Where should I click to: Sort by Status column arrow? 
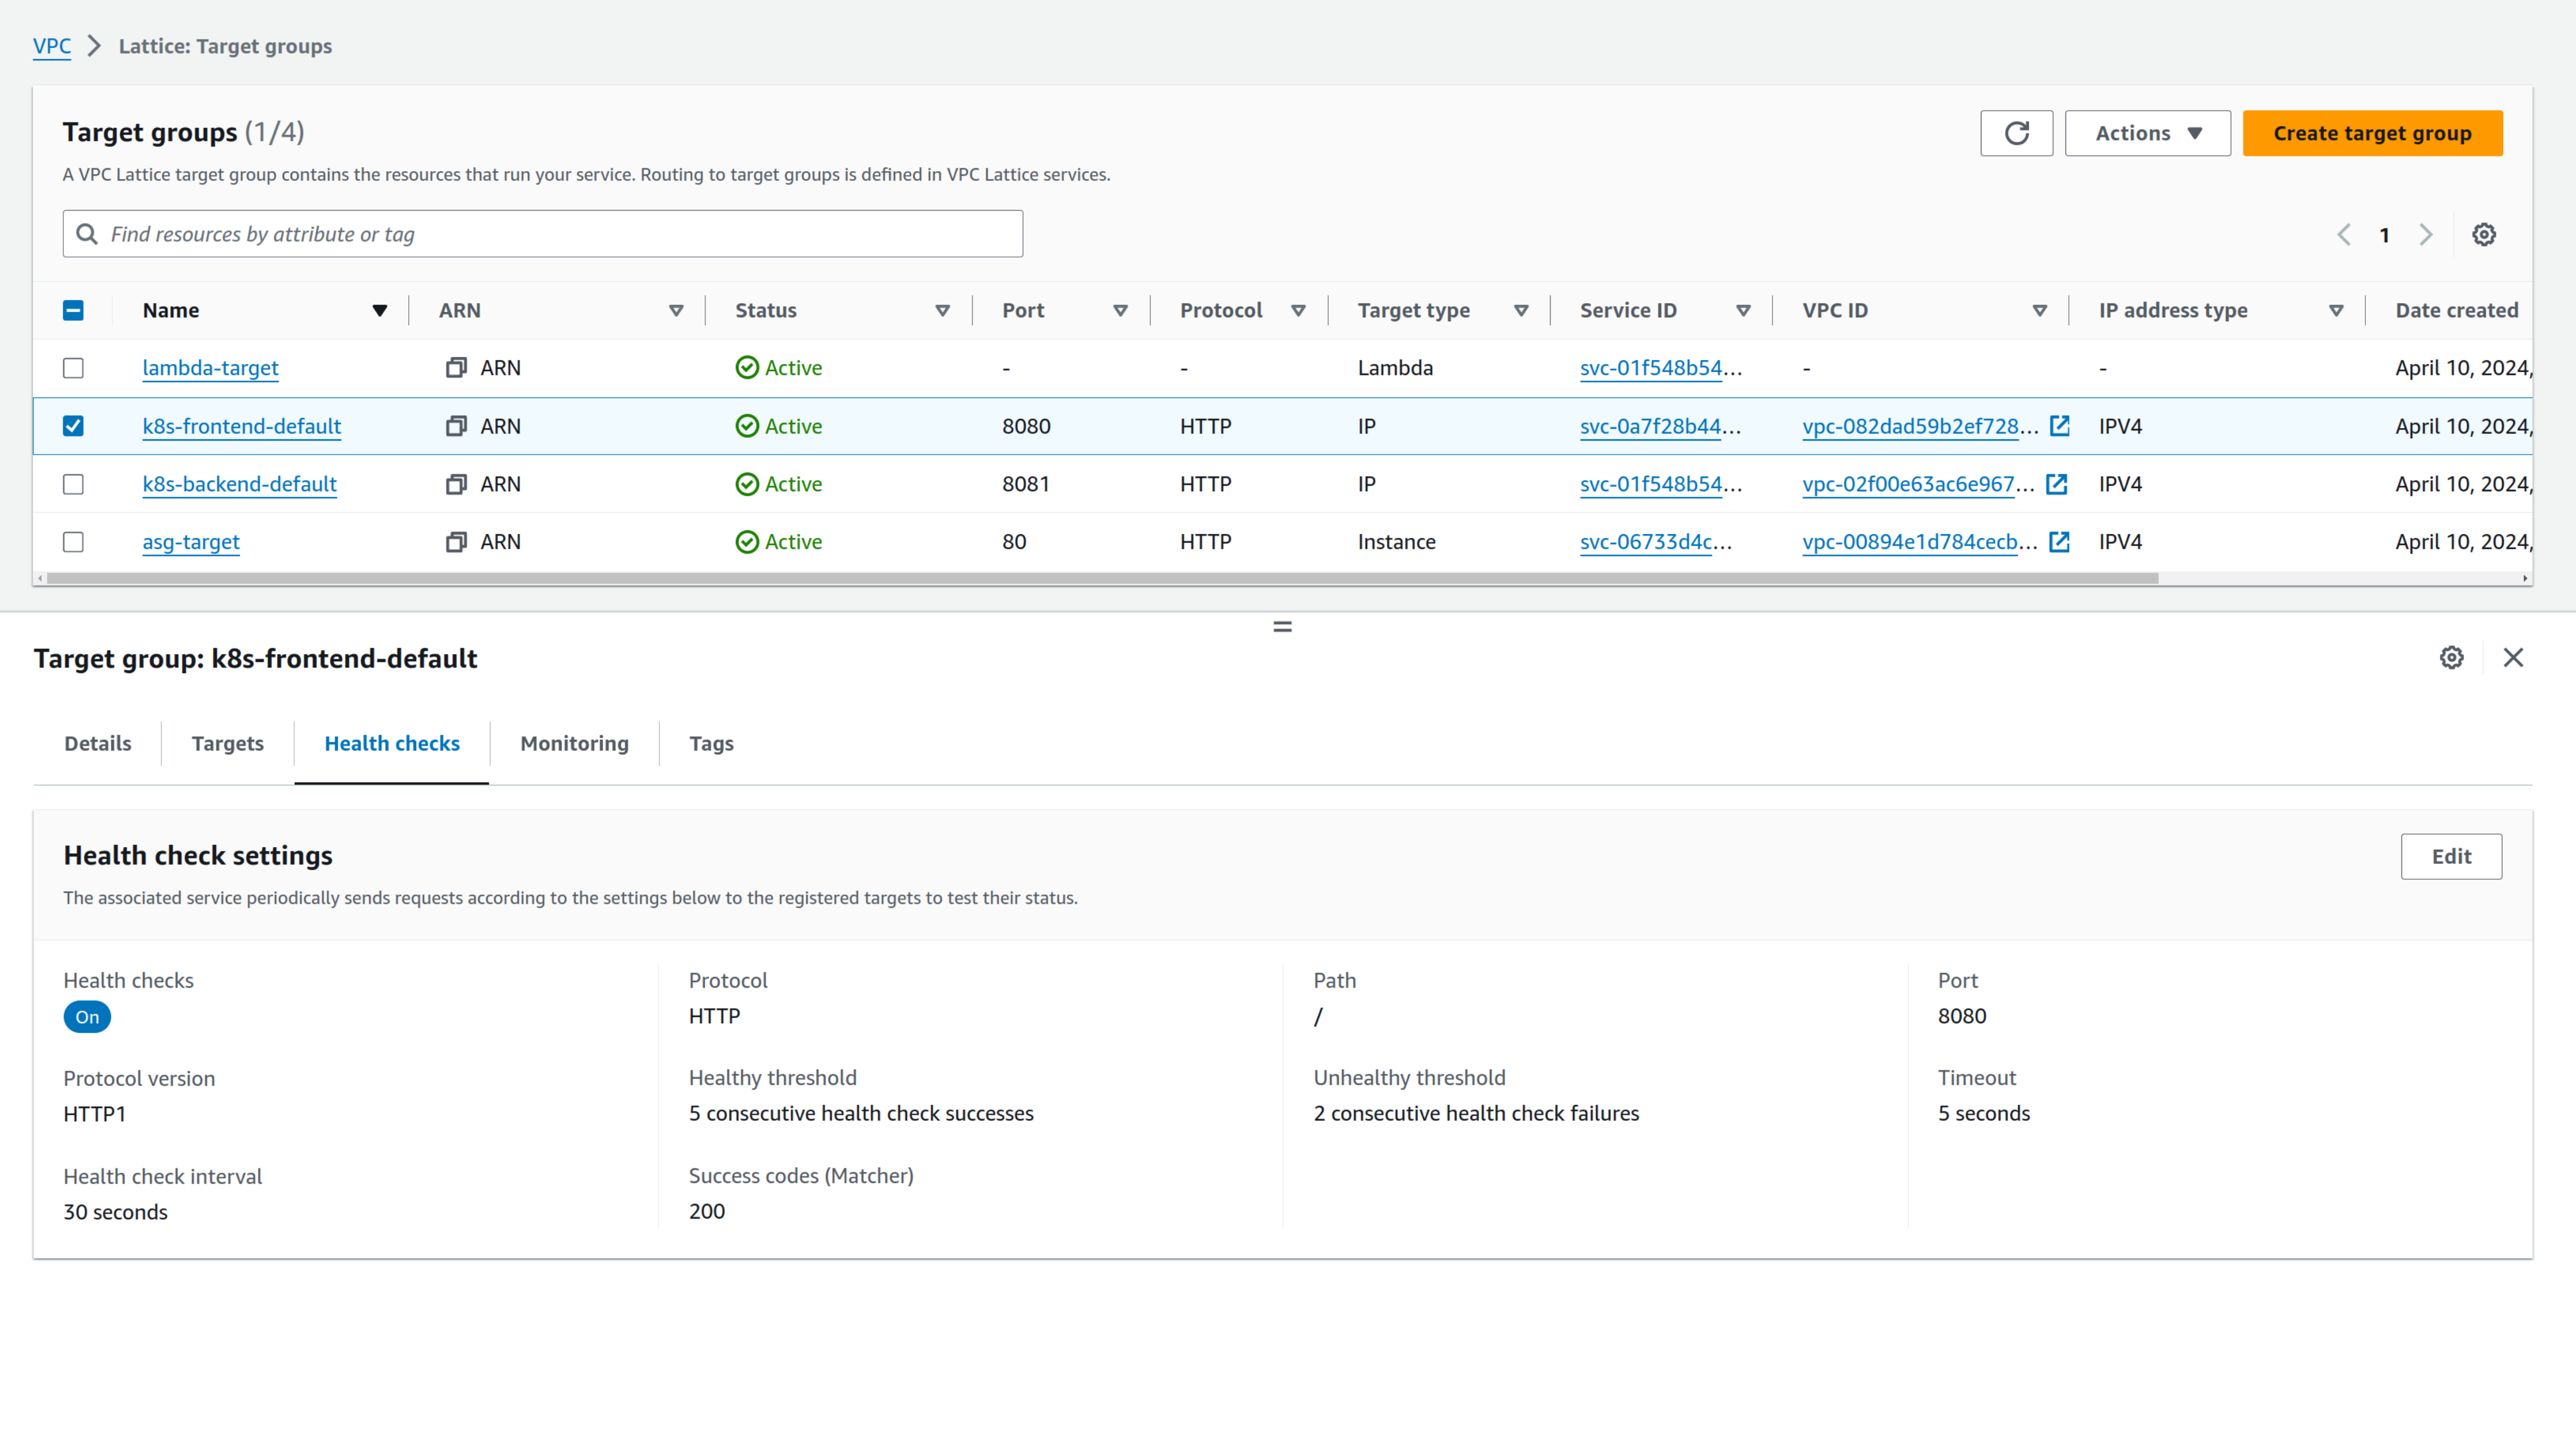[941, 310]
